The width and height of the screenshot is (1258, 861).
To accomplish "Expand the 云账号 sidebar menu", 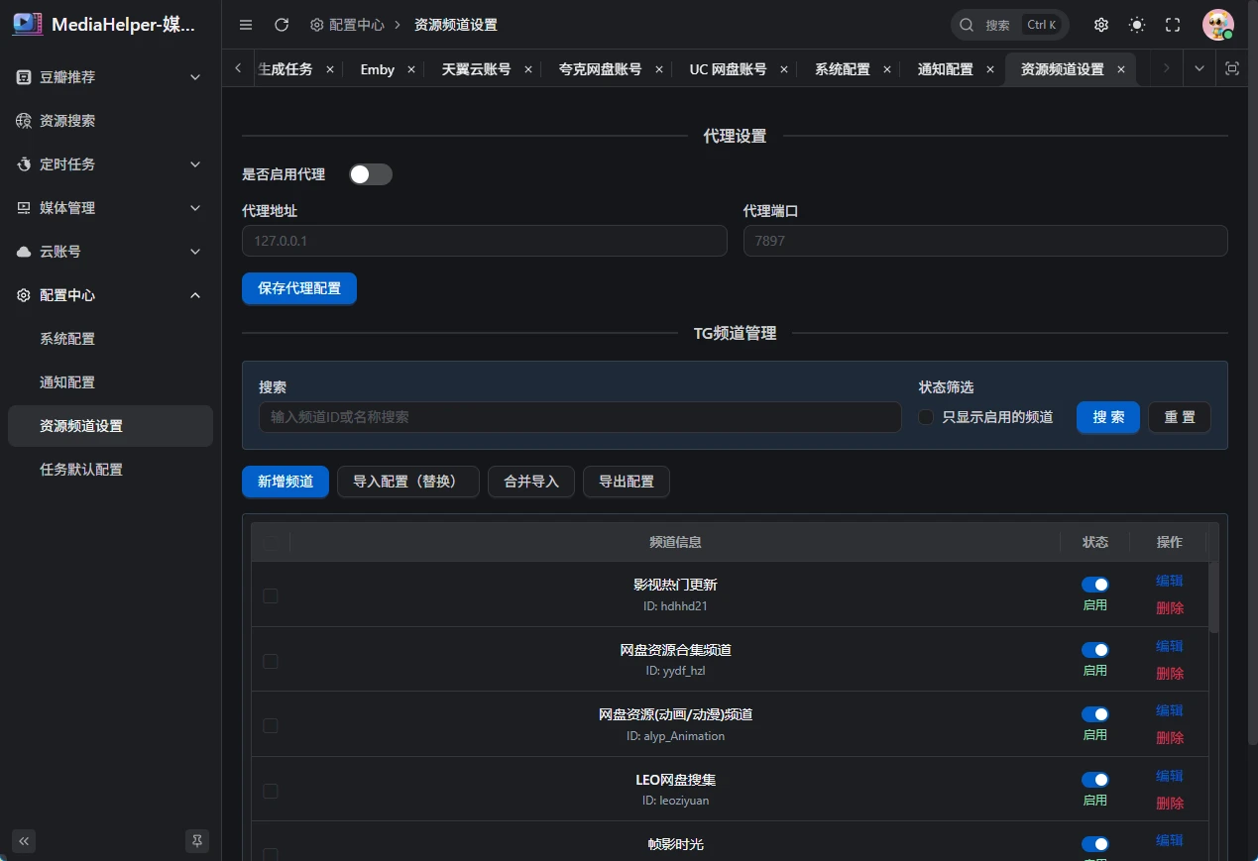I will pyautogui.click(x=110, y=252).
